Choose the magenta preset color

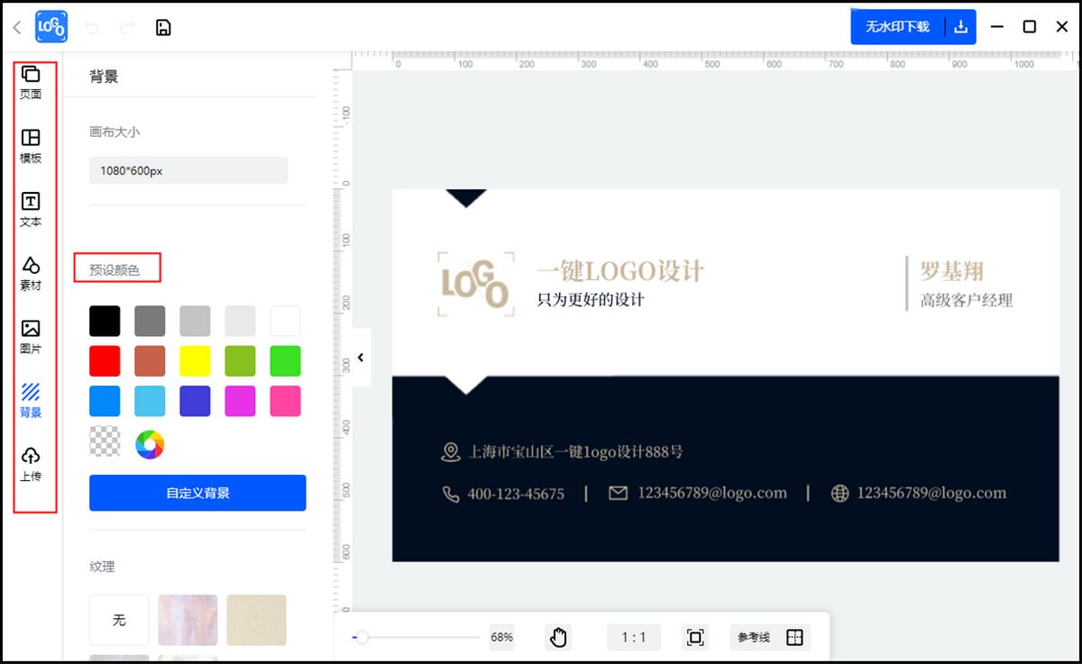[x=240, y=401]
